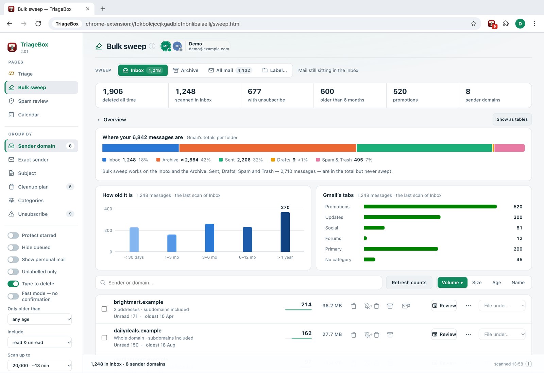Screen dimensions: 544x373
Task: Archive the brightmart.example messages
Action: pos(390,306)
